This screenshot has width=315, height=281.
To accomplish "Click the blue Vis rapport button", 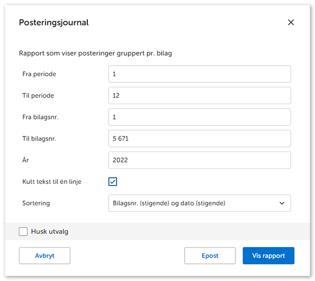I will click(268, 256).
